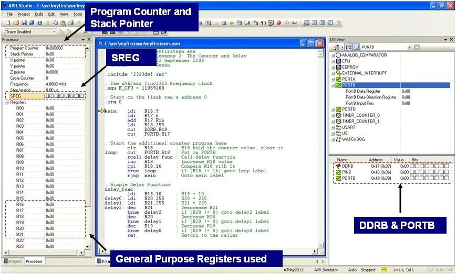This screenshot has height=275, width=456.
Task: Click the CPU module icon in I/O View
Action: pos(338,61)
